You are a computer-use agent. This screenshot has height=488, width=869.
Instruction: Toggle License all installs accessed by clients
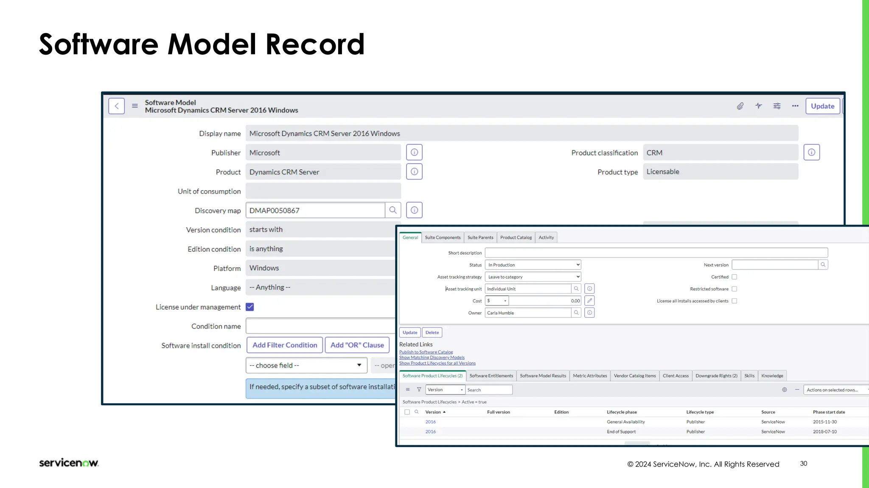pos(734,301)
